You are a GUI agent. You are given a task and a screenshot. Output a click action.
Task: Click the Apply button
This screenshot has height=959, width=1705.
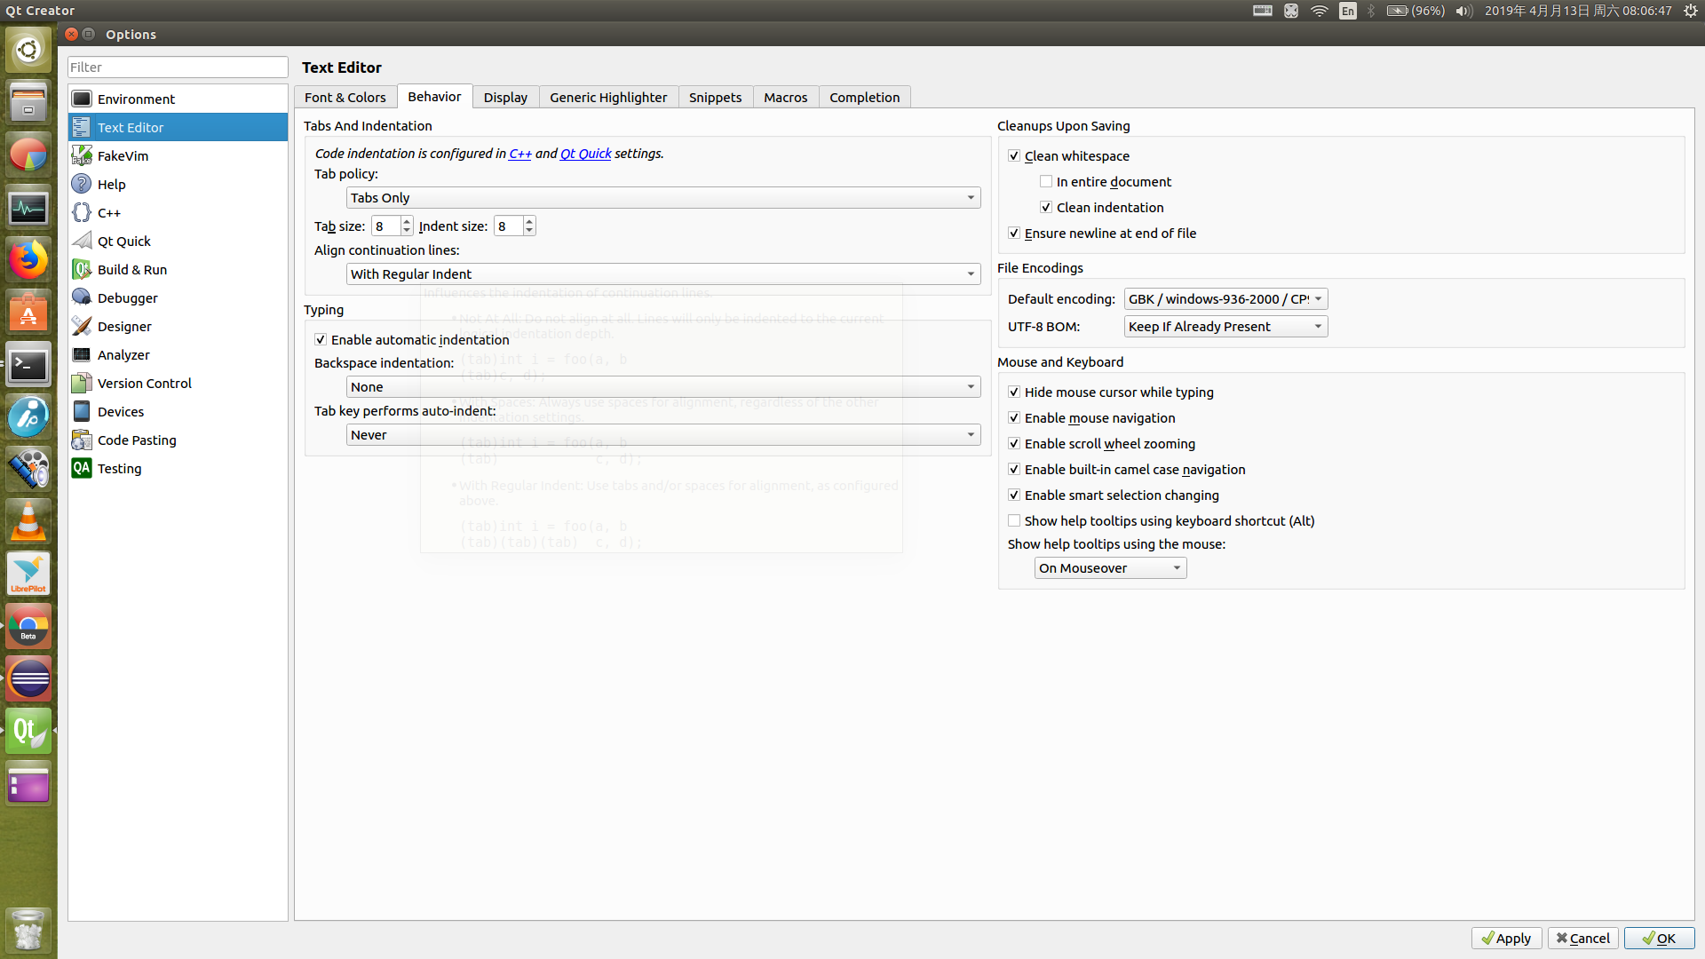pos(1506,938)
